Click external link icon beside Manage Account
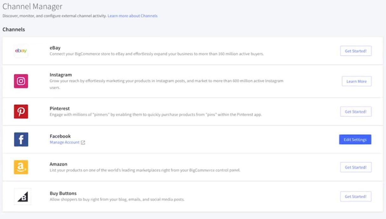Viewport: 386px width, 219px height. tap(83, 143)
